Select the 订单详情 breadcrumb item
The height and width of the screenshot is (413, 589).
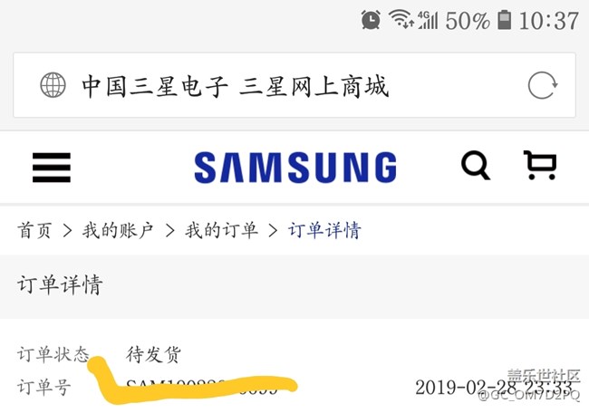click(324, 230)
